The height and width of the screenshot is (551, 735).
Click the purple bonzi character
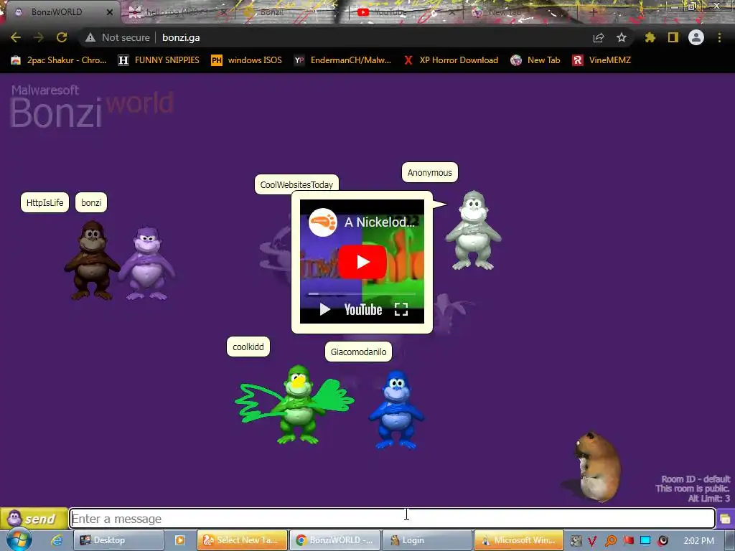[147, 263]
